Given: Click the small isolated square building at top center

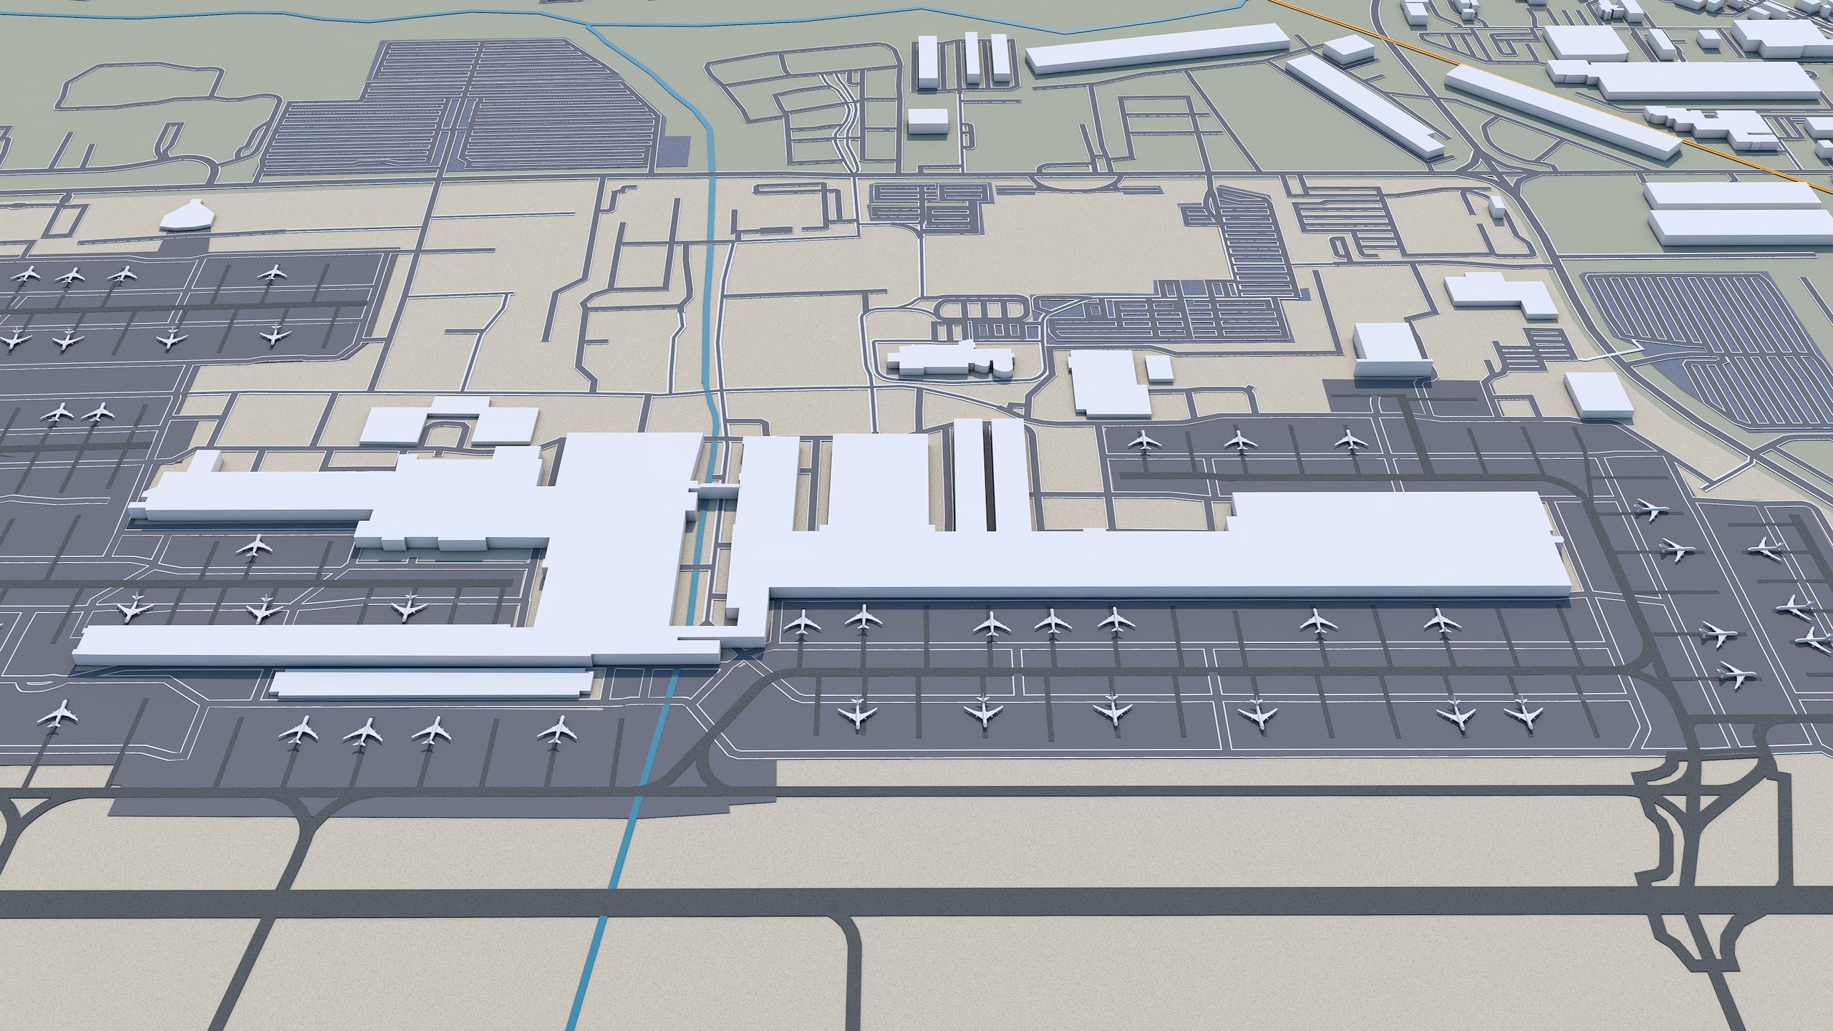Looking at the screenshot, I should [x=927, y=121].
